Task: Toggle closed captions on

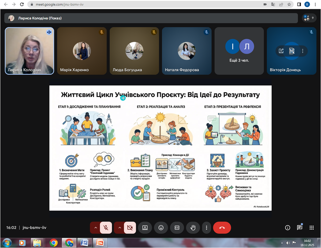Action: [177, 228]
